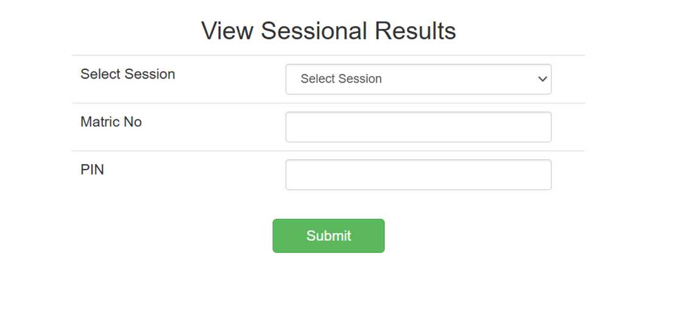Choose a session from the combo box
Screen dimensions: 682x312
click(418, 79)
